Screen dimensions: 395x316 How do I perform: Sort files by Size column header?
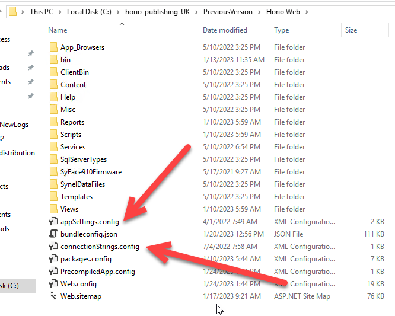pos(351,30)
